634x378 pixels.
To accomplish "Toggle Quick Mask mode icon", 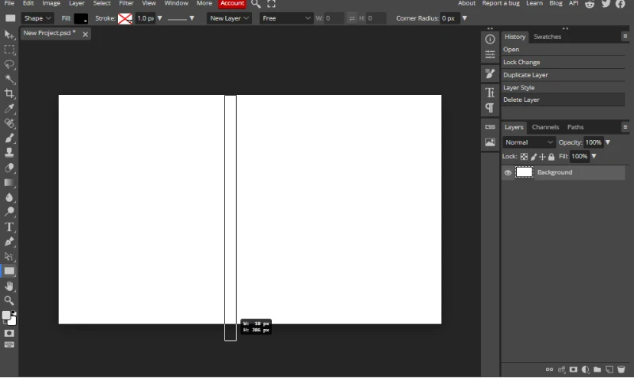I will [9, 333].
